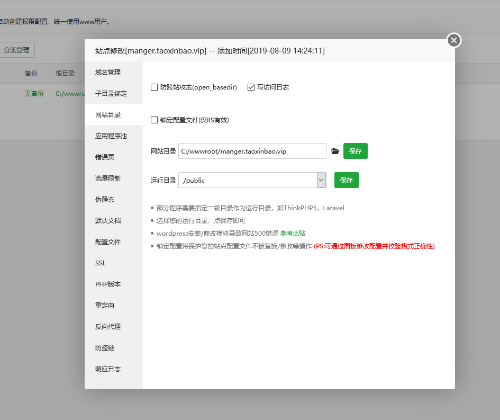The height and width of the screenshot is (420, 500).
Task: Switch to the 应用程序池 tab
Action: click(x=114, y=136)
